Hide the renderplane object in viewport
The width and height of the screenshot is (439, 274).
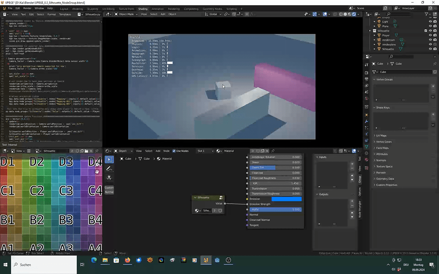(430, 44)
